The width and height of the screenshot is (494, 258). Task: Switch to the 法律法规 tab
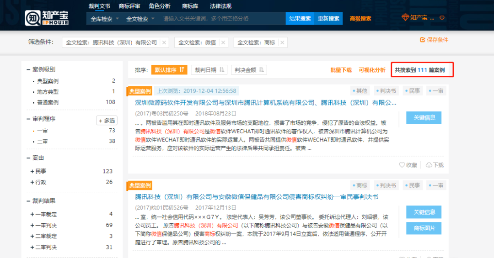pos(220,6)
